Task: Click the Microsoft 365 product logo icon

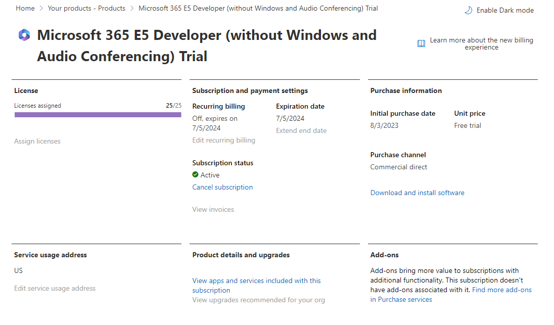Action: (24, 35)
